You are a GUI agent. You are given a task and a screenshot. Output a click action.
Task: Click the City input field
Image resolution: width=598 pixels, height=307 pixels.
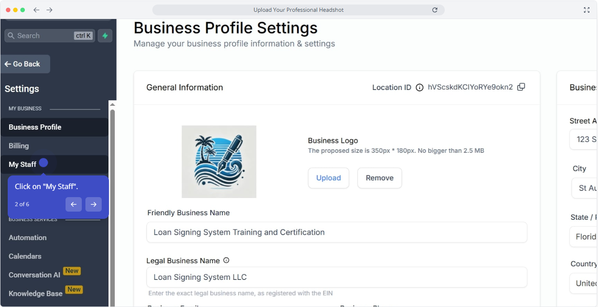pos(584,188)
